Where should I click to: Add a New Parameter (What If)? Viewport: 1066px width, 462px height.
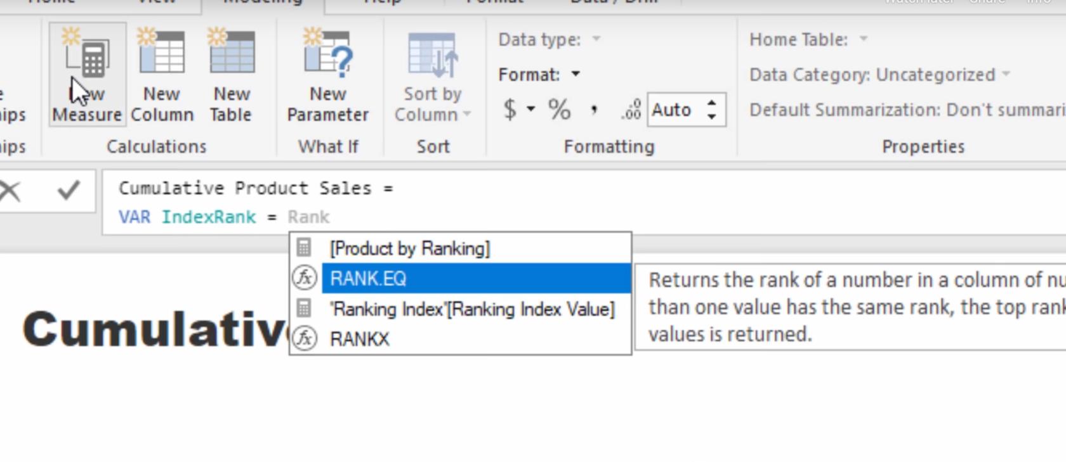(x=327, y=75)
